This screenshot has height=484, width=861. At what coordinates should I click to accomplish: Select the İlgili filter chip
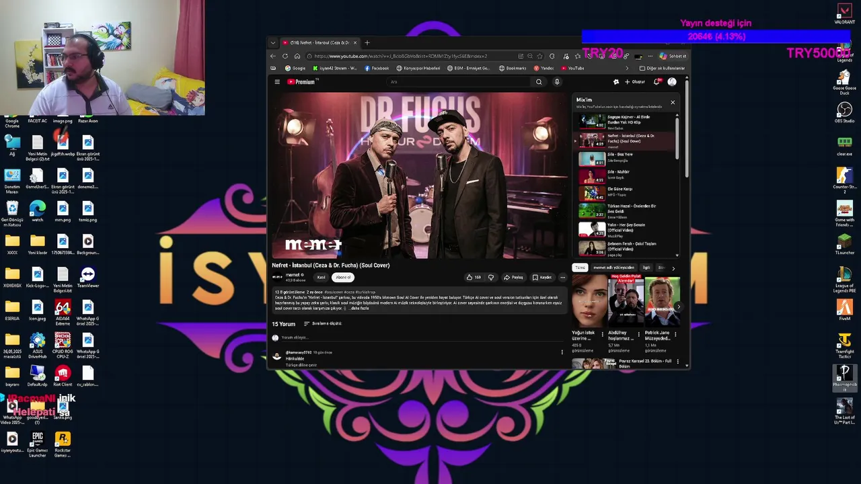coord(646,268)
